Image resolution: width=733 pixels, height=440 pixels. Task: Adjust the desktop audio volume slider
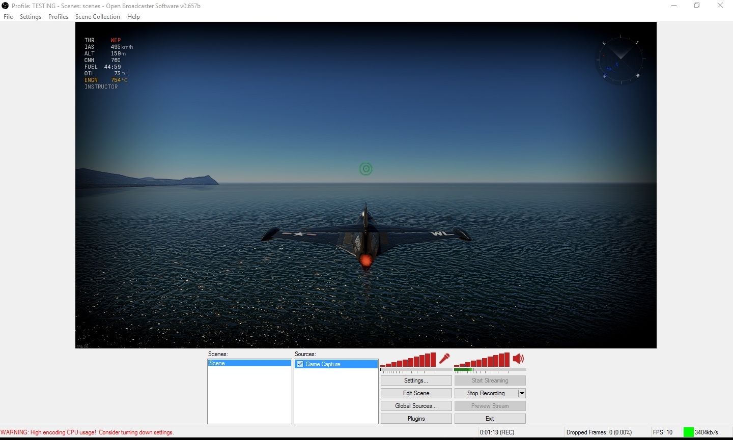[x=482, y=359]
